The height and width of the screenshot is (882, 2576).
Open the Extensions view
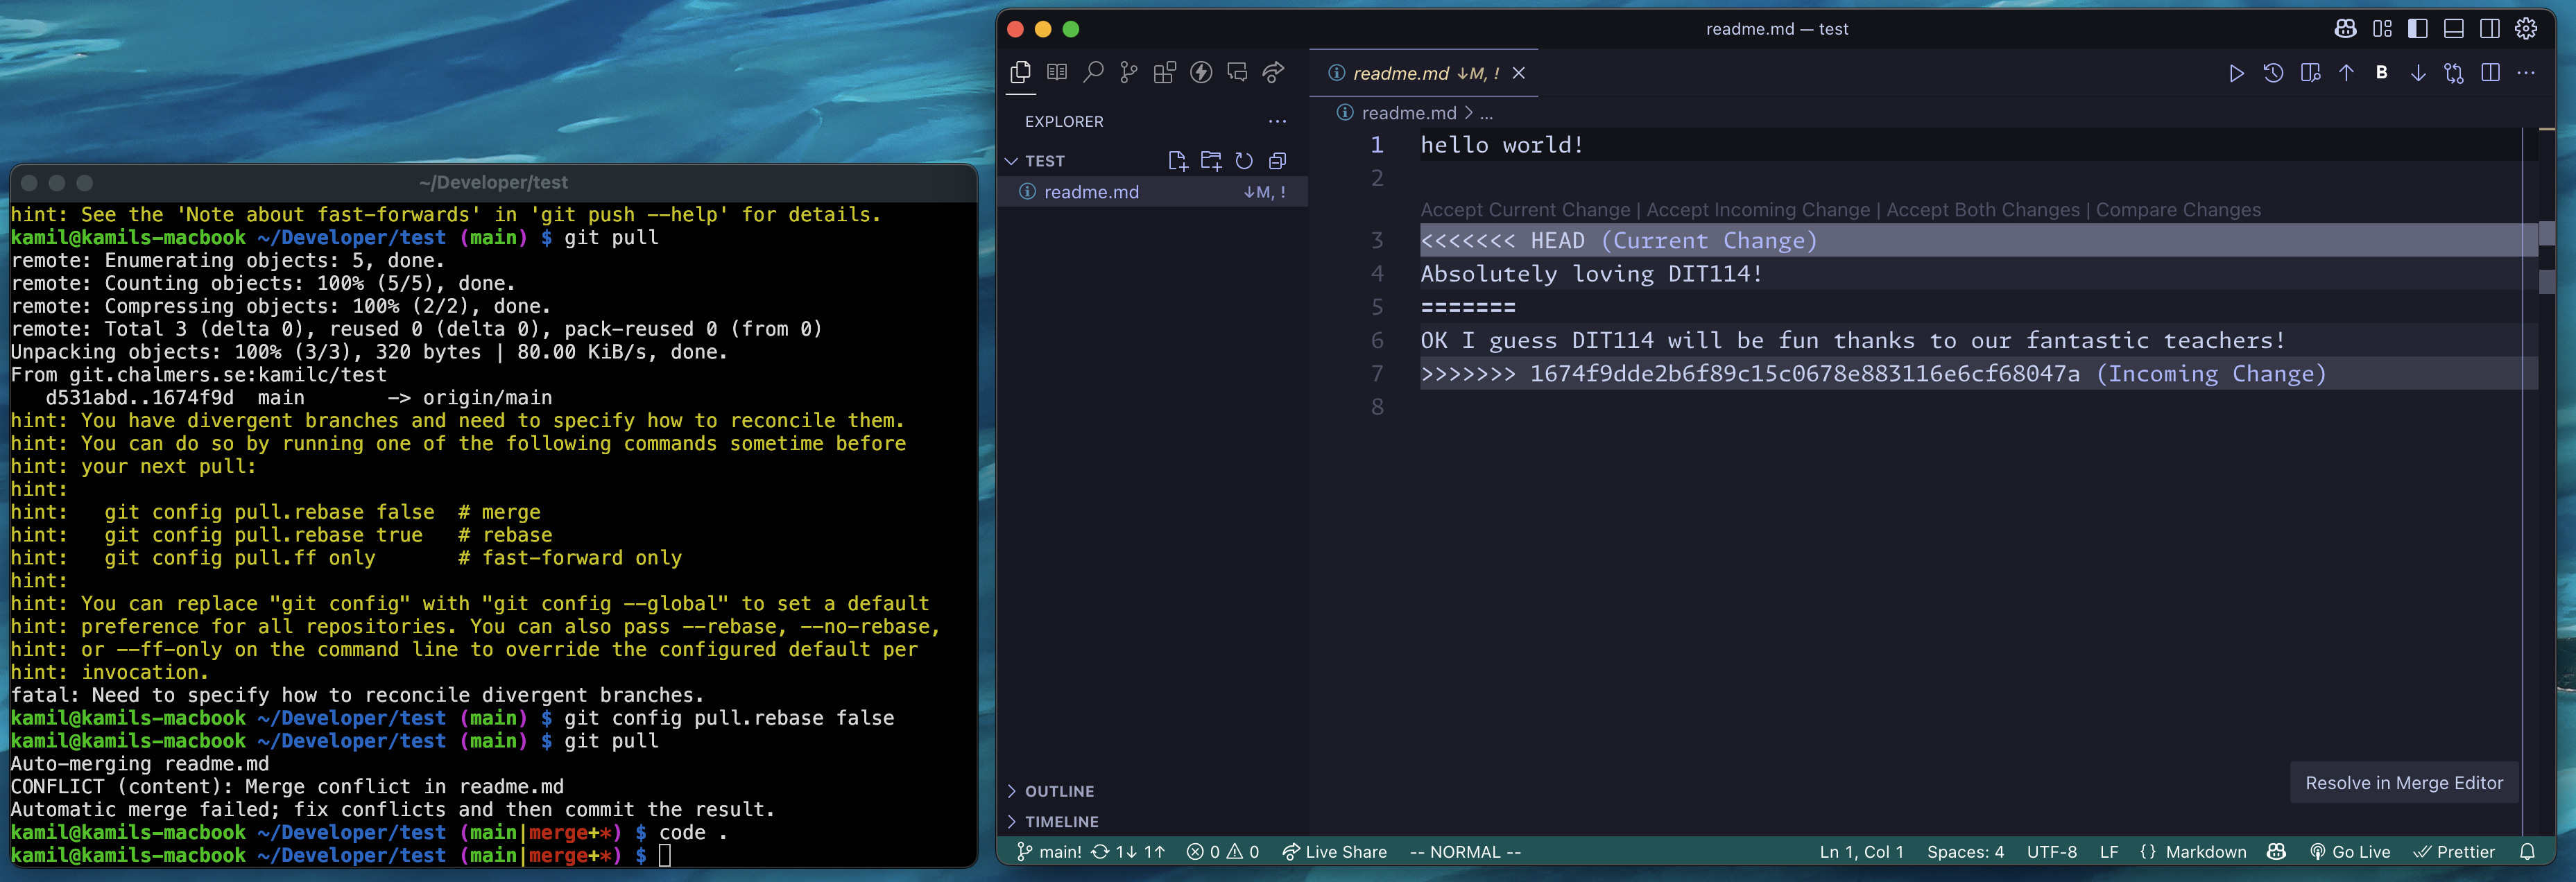pyautogui.click(x=1164, y=72)
